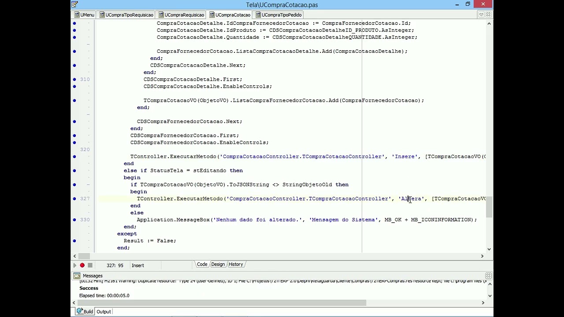Viewport: 564px width, 317px height.
Task: Play the recorded keyboard macro
Action: tap(74, 265)
